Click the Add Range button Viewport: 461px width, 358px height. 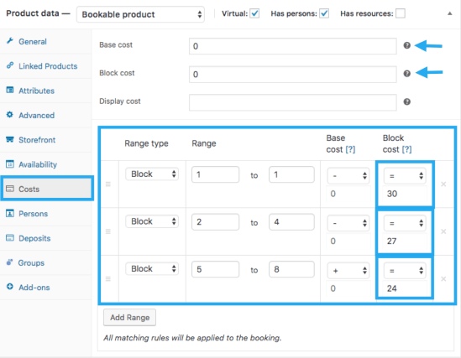(x=129, y=318)
